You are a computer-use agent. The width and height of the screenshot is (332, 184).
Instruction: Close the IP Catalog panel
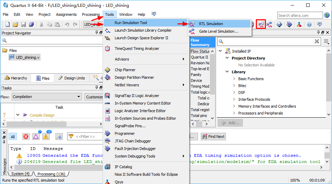pos(328,32)
